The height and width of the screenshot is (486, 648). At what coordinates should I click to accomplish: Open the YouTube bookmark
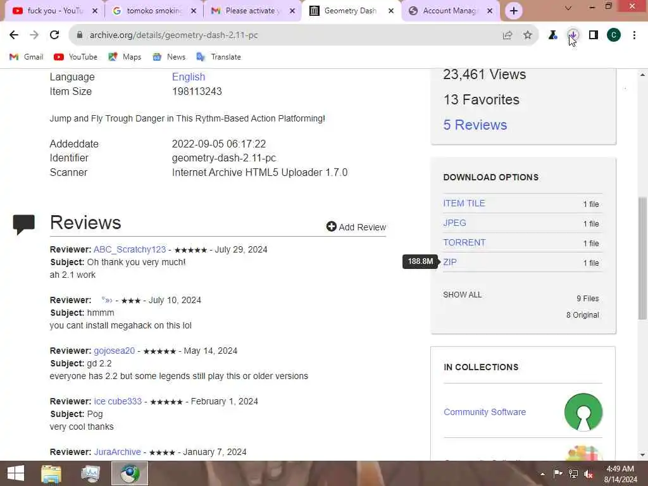tap(76, 57)
